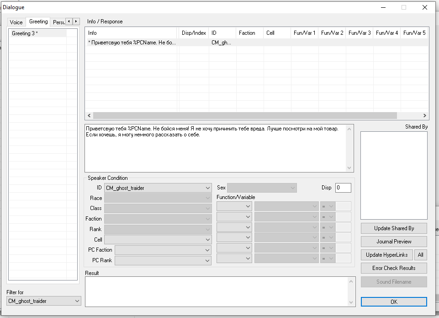Open the first Function/Variable type dropdown

(234, 206)
